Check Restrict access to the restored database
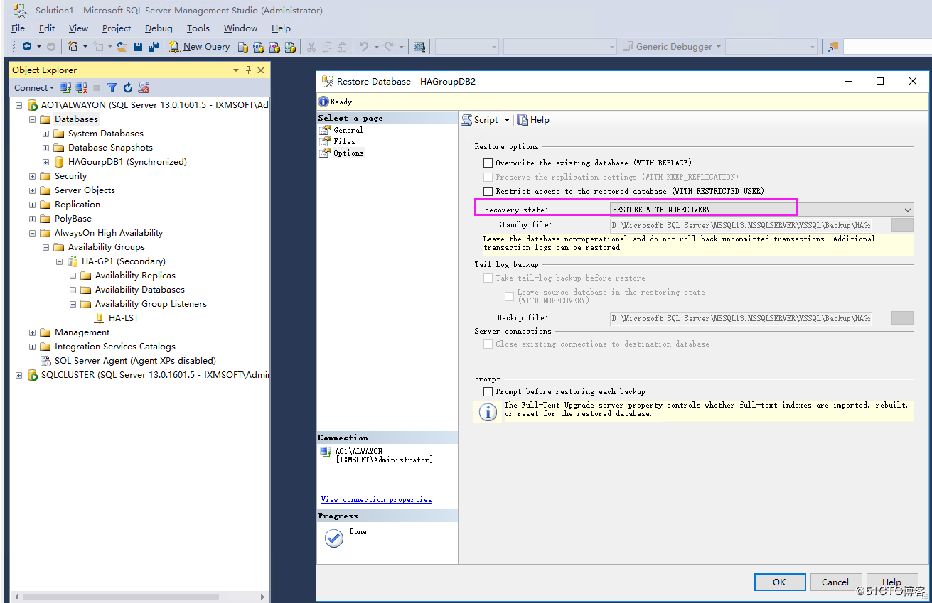 [x=488, y=190]
